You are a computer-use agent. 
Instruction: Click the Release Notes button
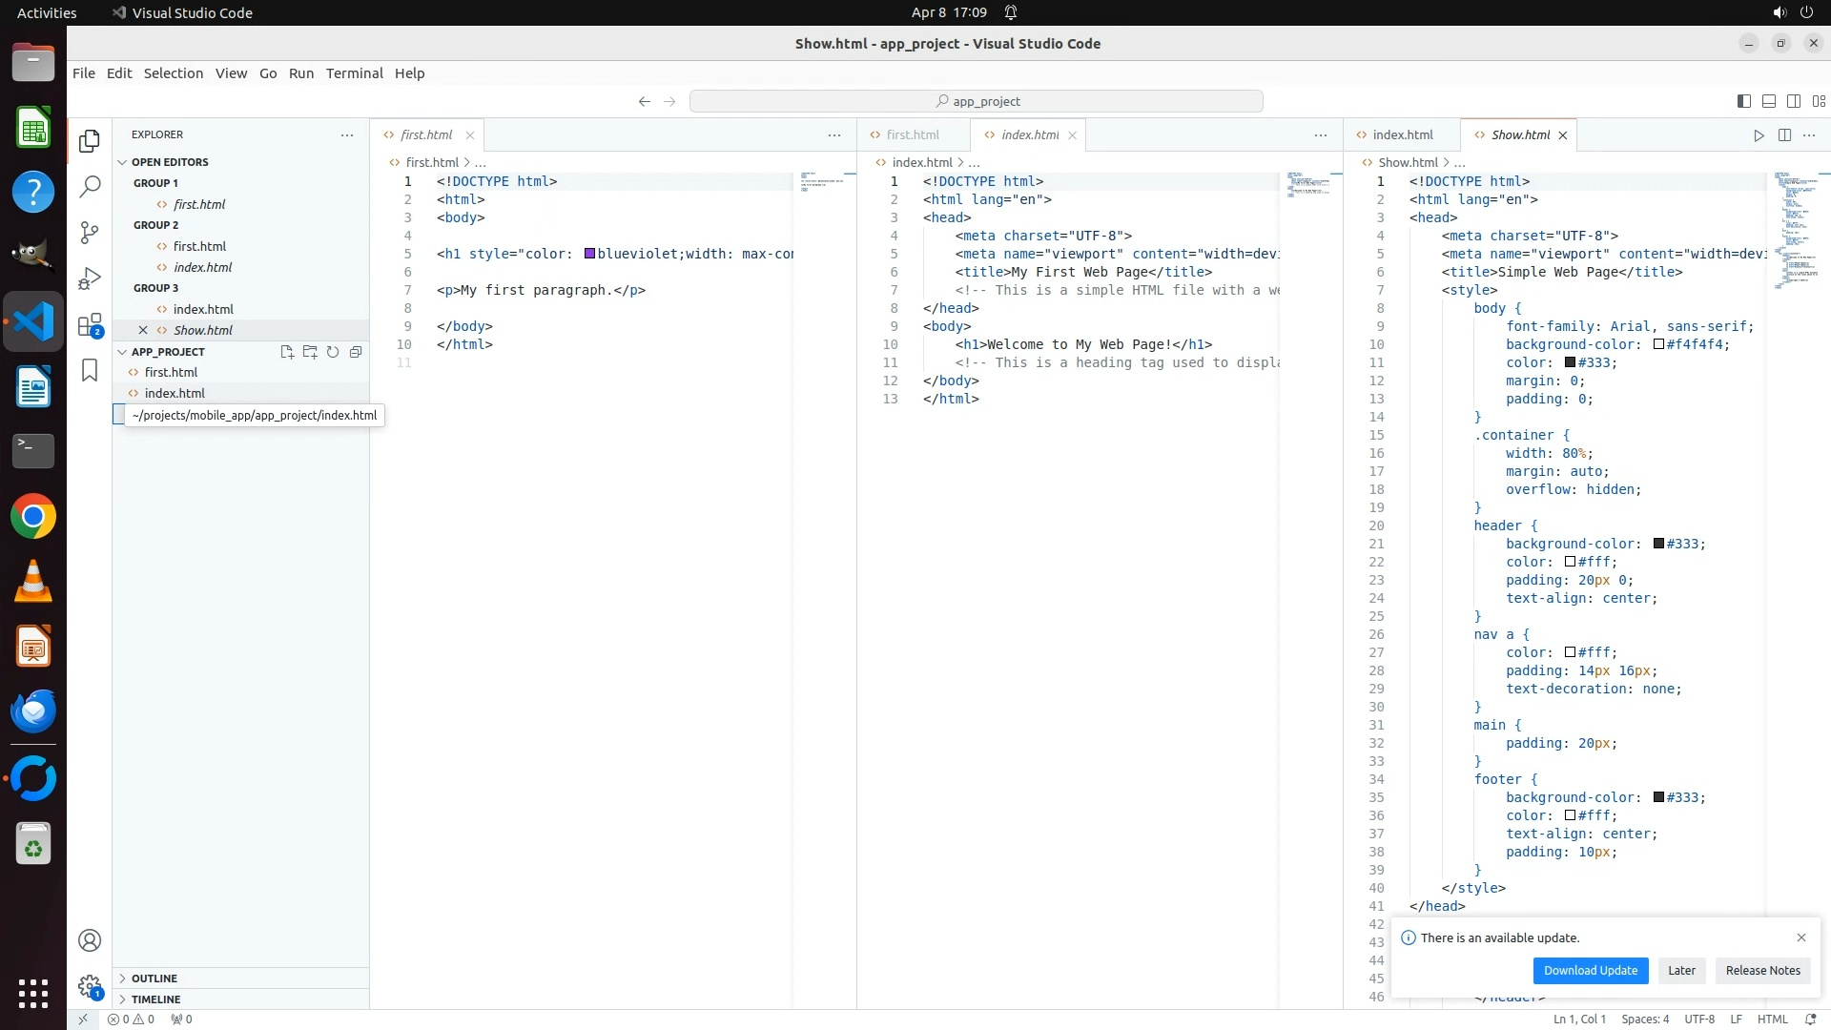[x=1762, y=971]
